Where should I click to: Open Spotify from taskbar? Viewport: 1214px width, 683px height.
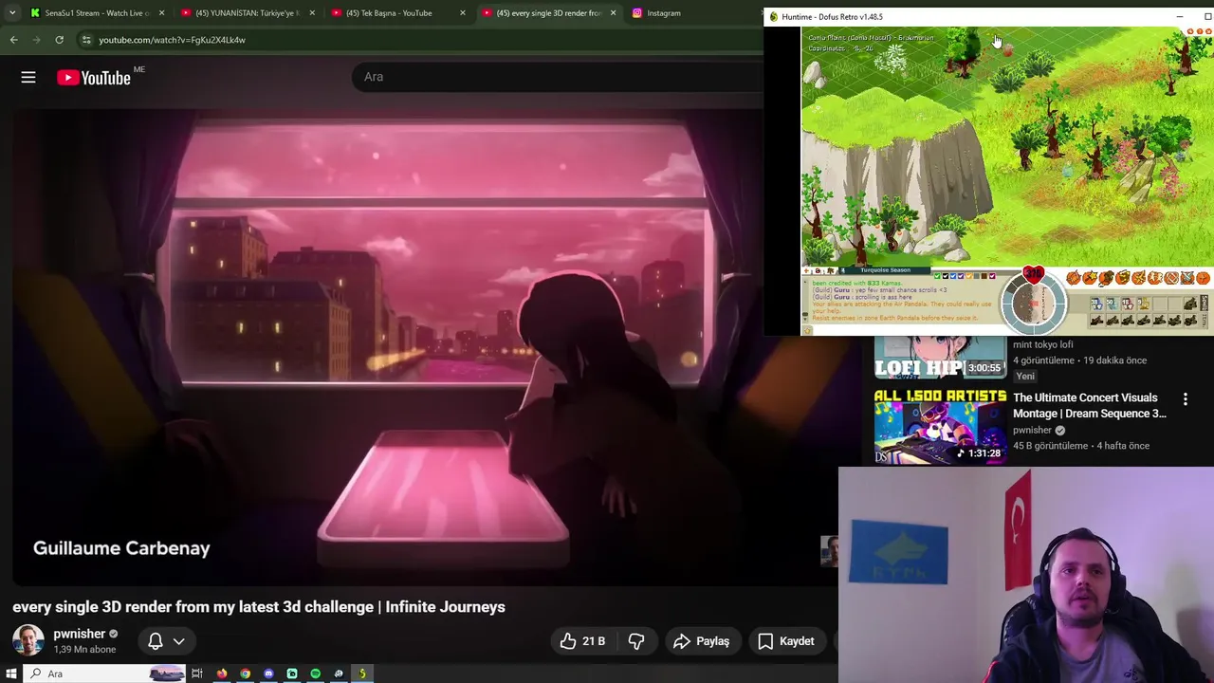click(315, 674)
